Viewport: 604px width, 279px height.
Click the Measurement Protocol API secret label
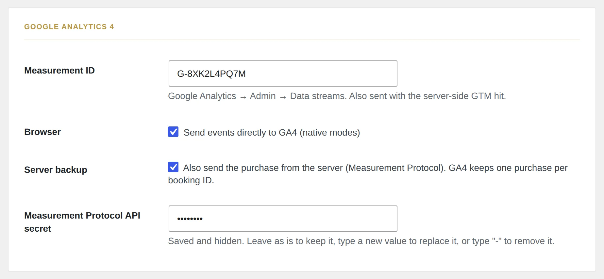(82, 222)
